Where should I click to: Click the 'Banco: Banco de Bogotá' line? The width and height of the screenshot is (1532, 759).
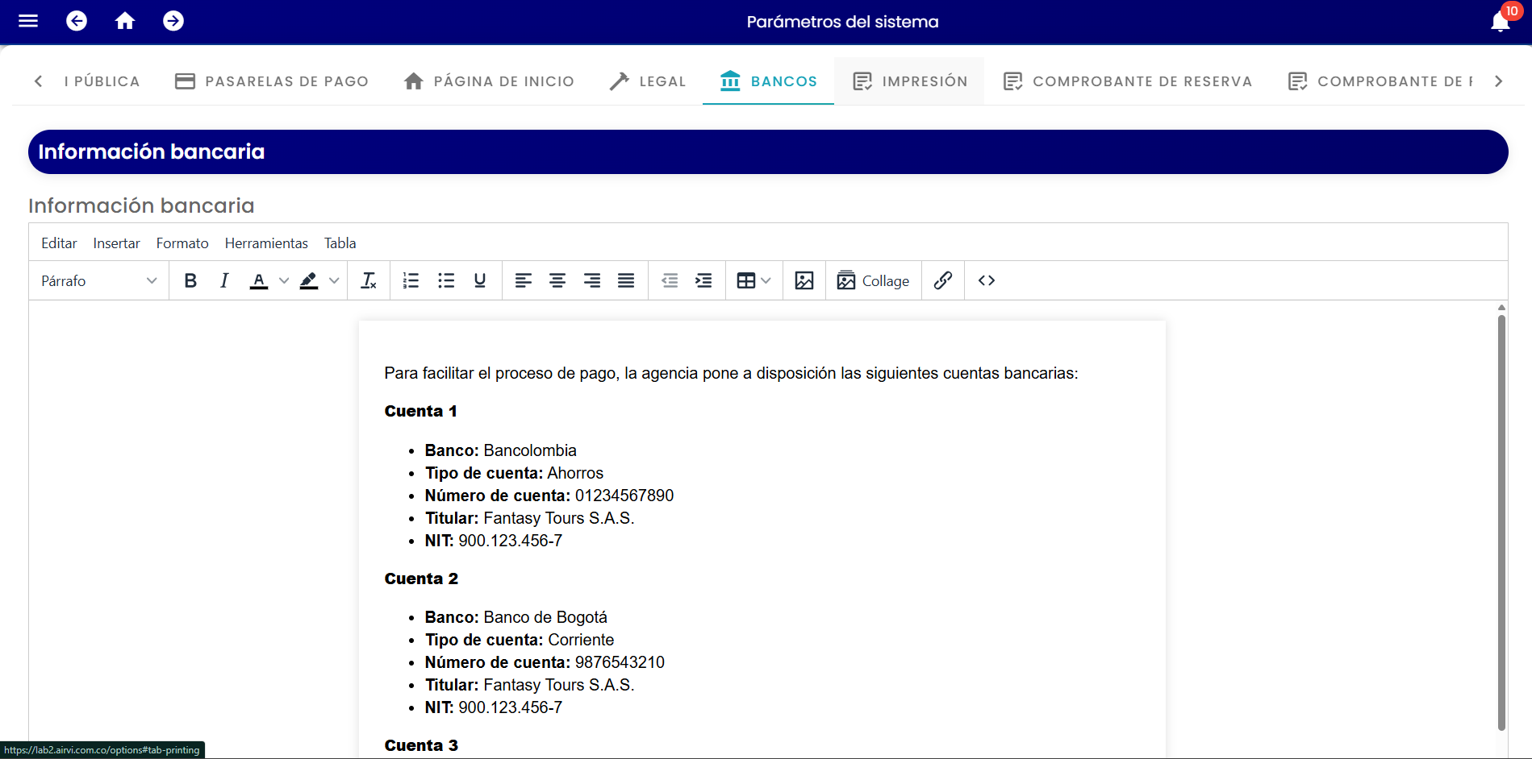click(516, 617)
